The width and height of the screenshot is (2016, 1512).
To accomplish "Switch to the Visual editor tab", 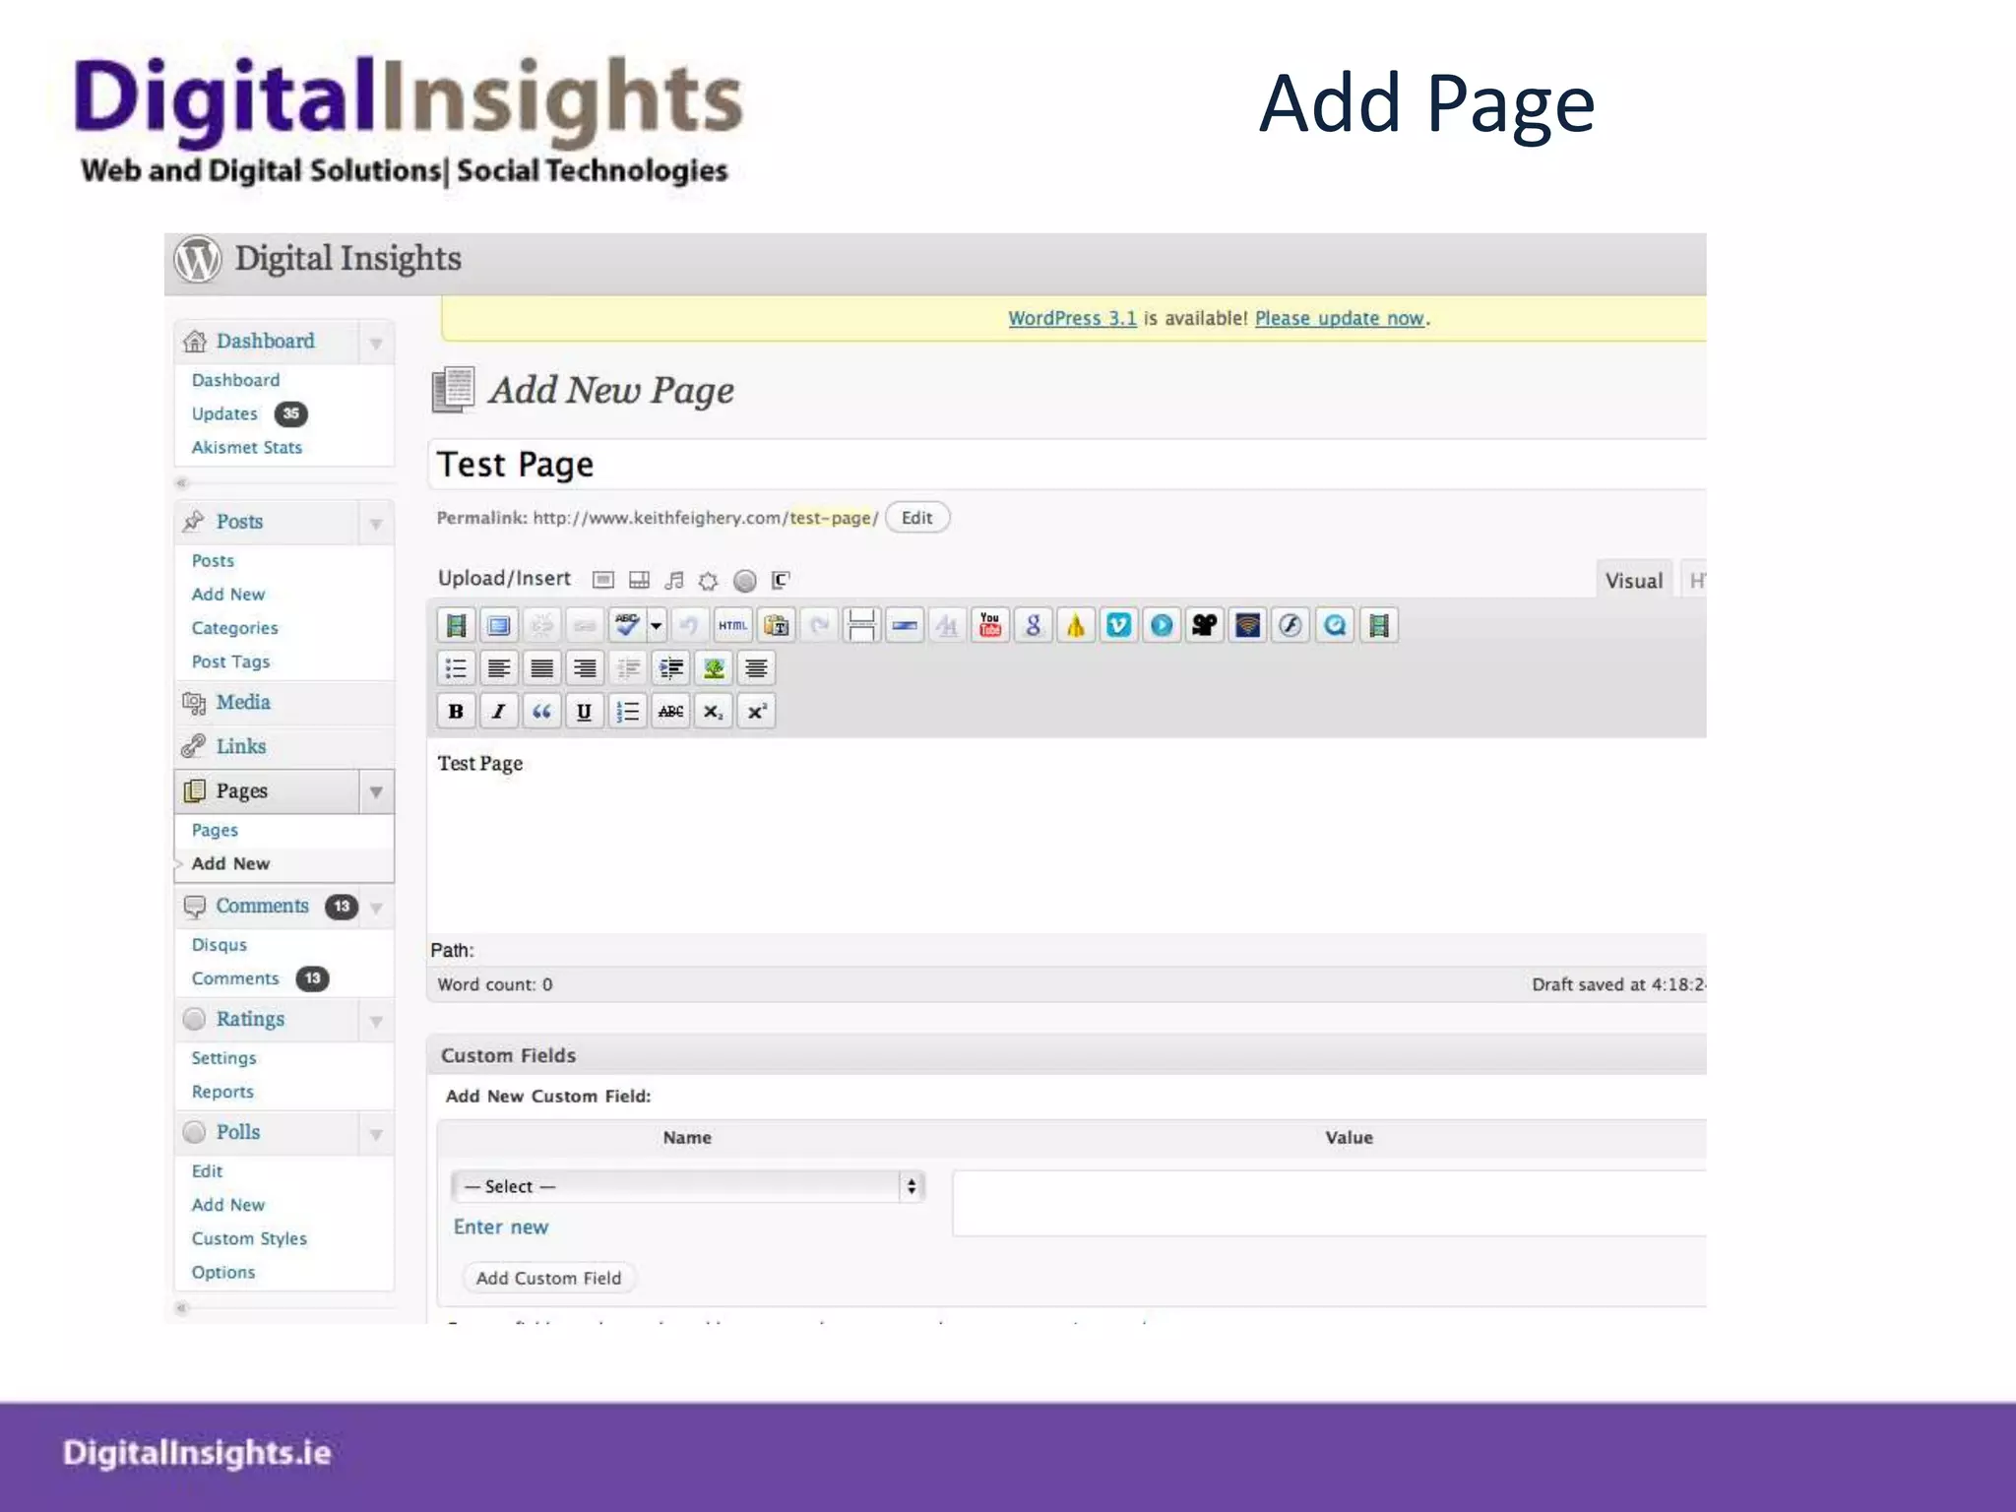I will point(1633,581).
